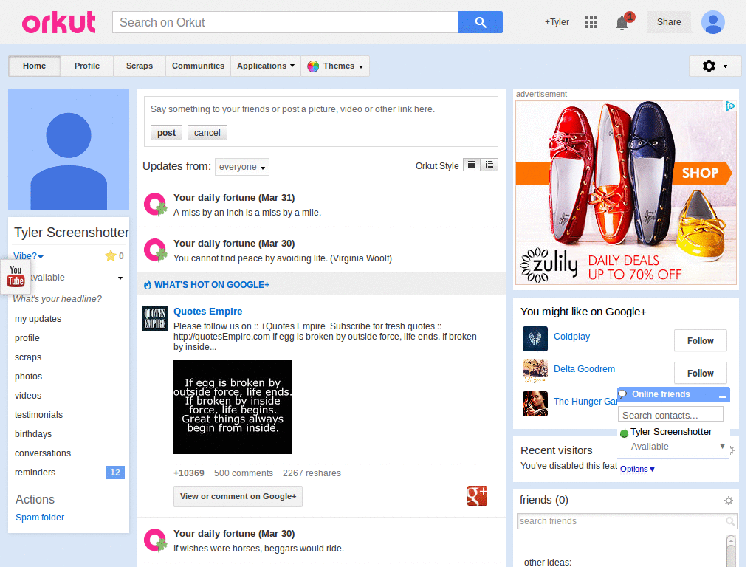The image size is (756, 567).
Task: Click the blue search magnifier button
Action: [x=480, y=22]
